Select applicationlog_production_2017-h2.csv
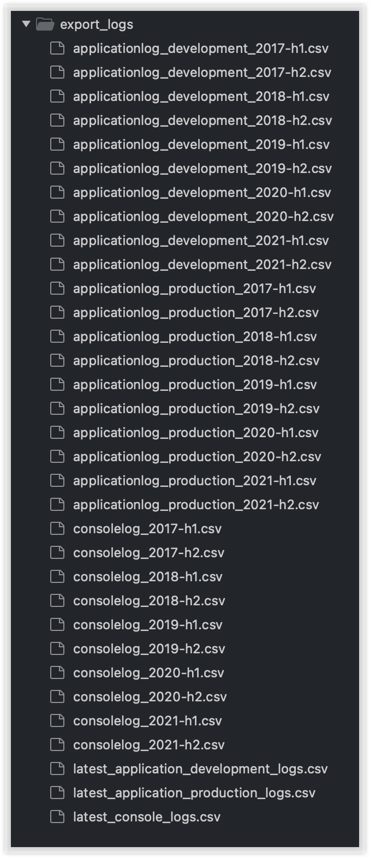The height and width of the screenshot is (858, 370). [x=196, y=313]
